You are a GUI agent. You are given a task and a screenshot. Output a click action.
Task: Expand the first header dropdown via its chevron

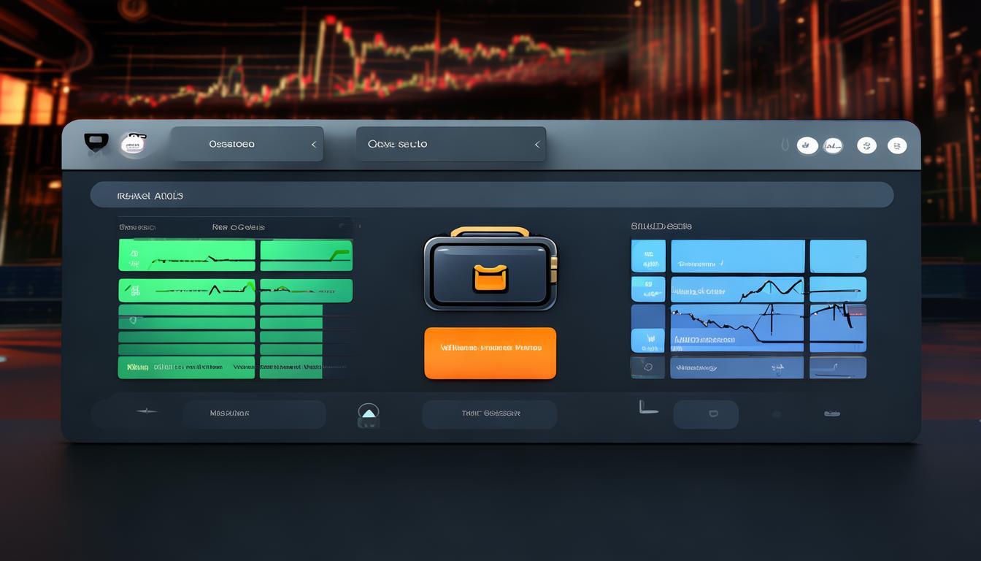point(314,145)
